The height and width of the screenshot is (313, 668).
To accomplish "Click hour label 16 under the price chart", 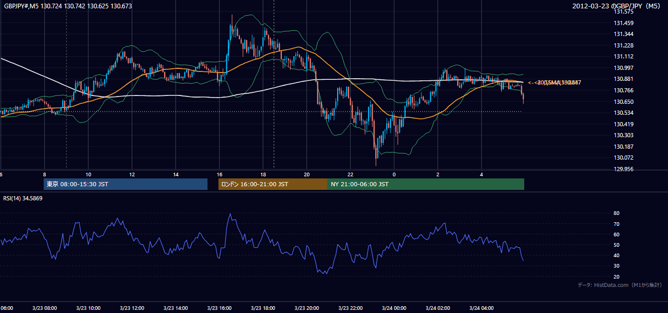I will [x=220, y=174].
